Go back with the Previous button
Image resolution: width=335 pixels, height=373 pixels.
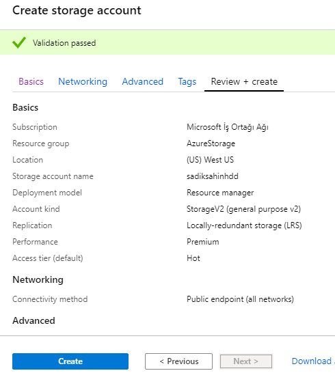tap(179, 361)
